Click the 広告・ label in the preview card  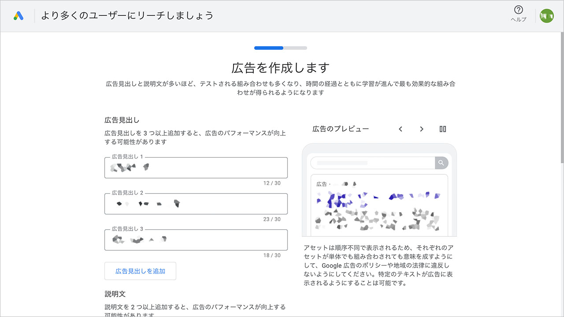tap(323, 184)
